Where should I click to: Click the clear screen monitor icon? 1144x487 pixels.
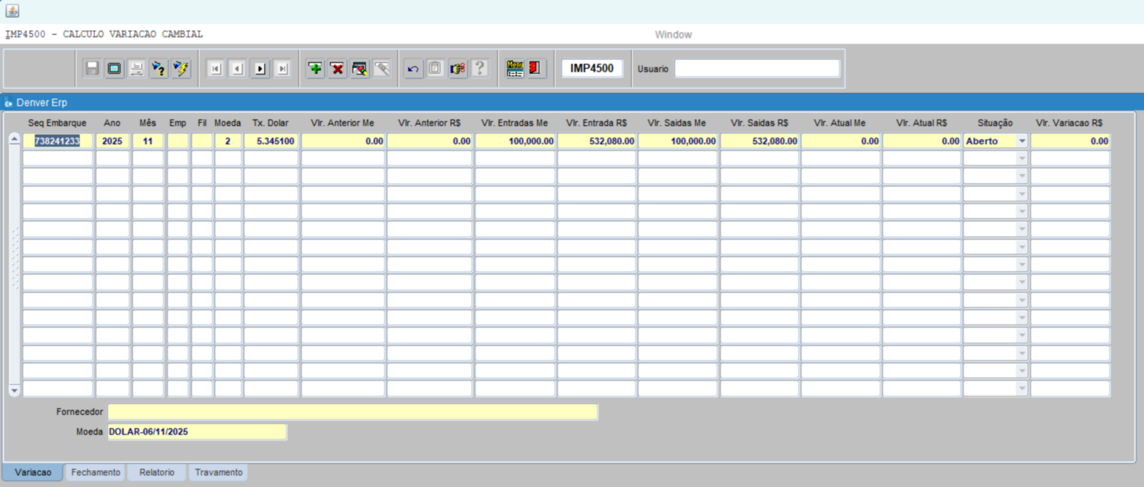point(114,69)
